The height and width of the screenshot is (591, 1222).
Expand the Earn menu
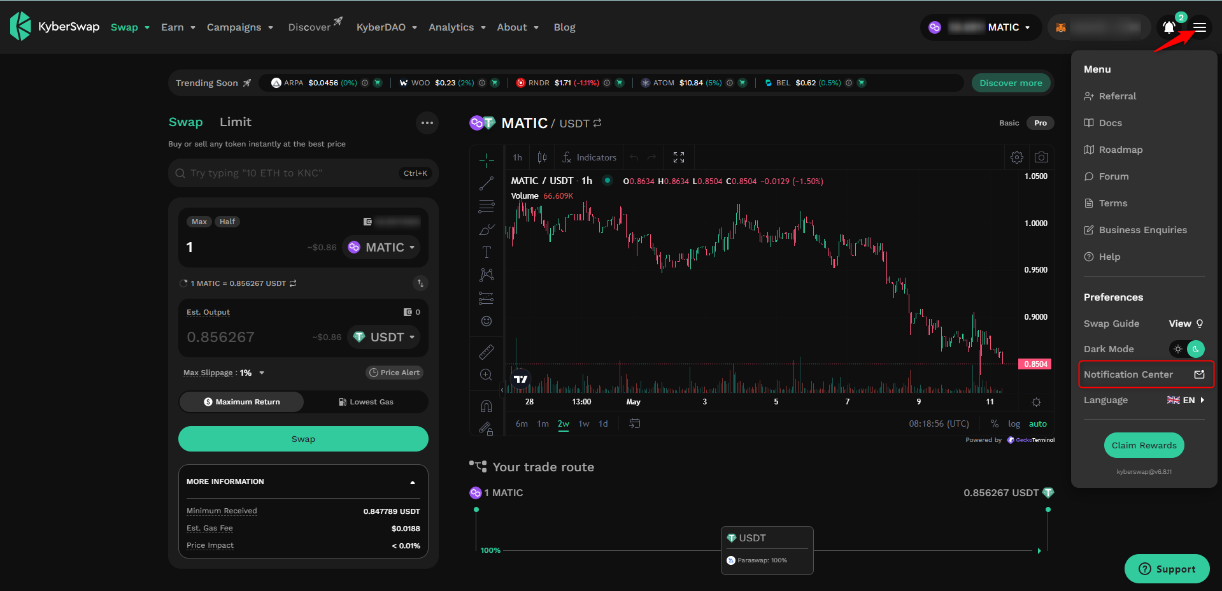coord(178,27)
